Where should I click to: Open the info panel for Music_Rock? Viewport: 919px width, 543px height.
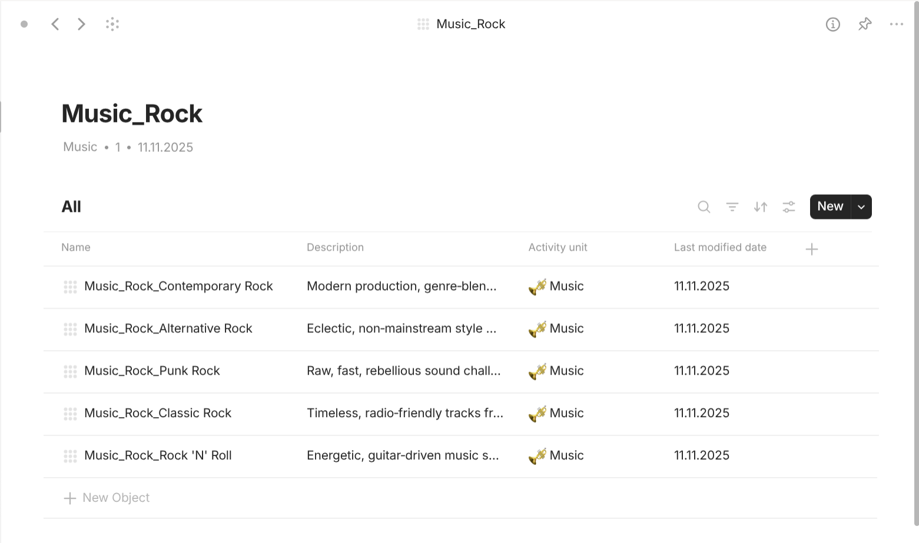point(832,24)
